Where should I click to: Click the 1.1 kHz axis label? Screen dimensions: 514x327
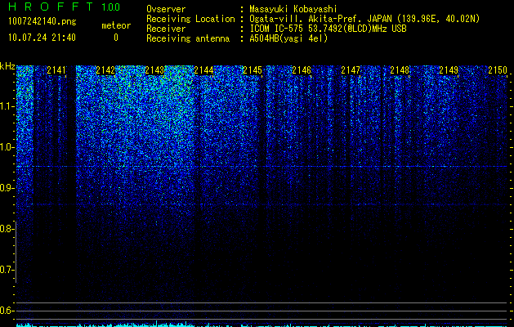point(7,106)
